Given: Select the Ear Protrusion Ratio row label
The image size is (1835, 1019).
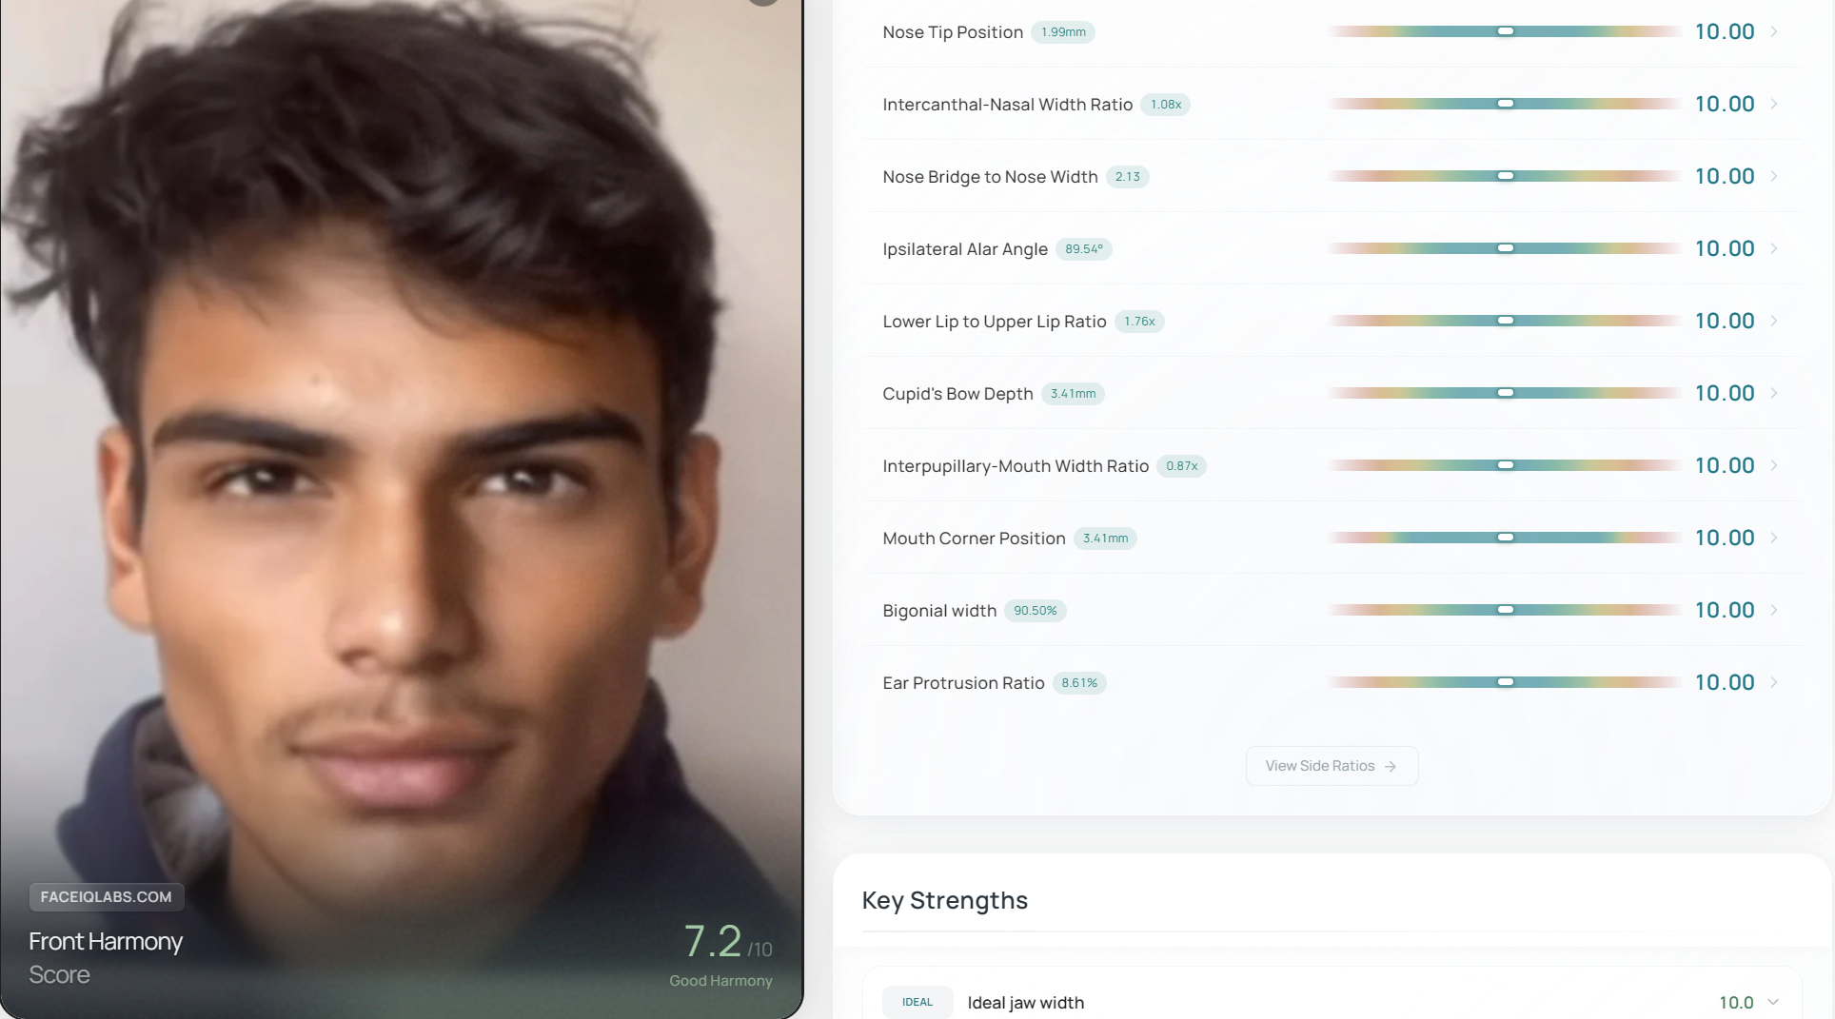Looking at the screenshot, I should (x=963, y=683).
